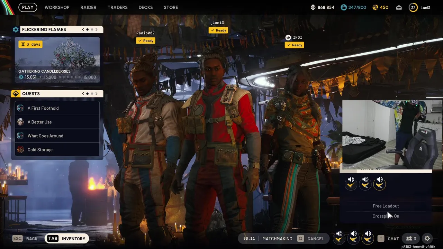Click the webcam overlay video
443x249 pixels.
392,135
